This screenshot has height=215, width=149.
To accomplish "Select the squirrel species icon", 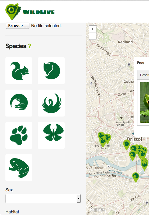I will tap(19, 71).
